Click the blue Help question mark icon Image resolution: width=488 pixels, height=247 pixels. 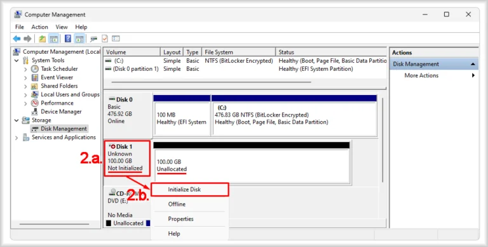pyautogui.click(x=68, y=39)
